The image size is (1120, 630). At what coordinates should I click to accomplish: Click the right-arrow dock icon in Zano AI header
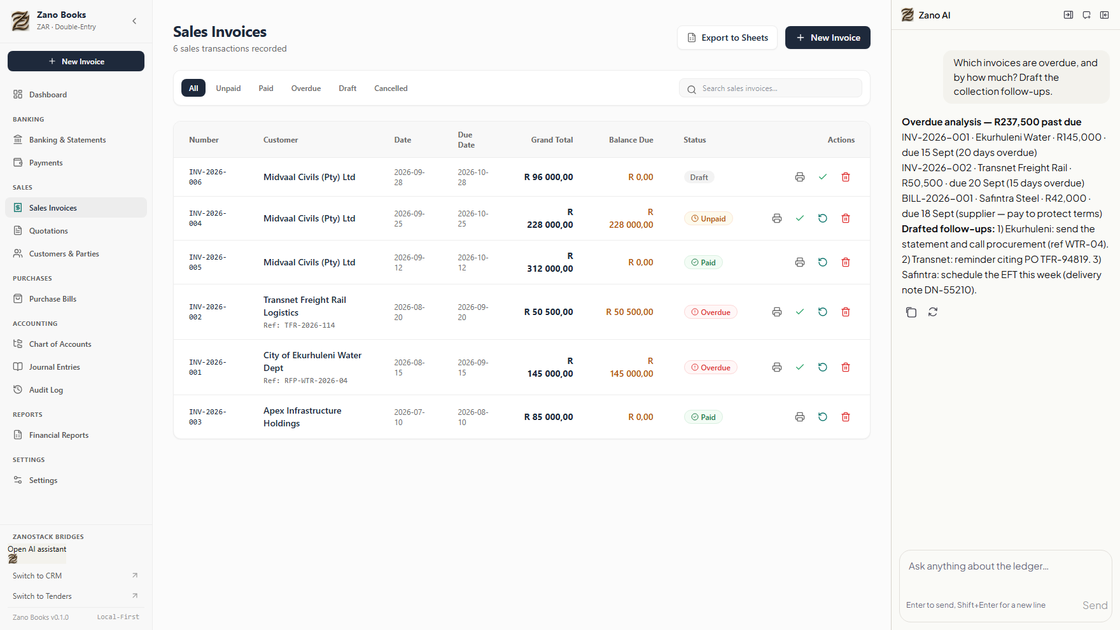[x=1068, y=15]
